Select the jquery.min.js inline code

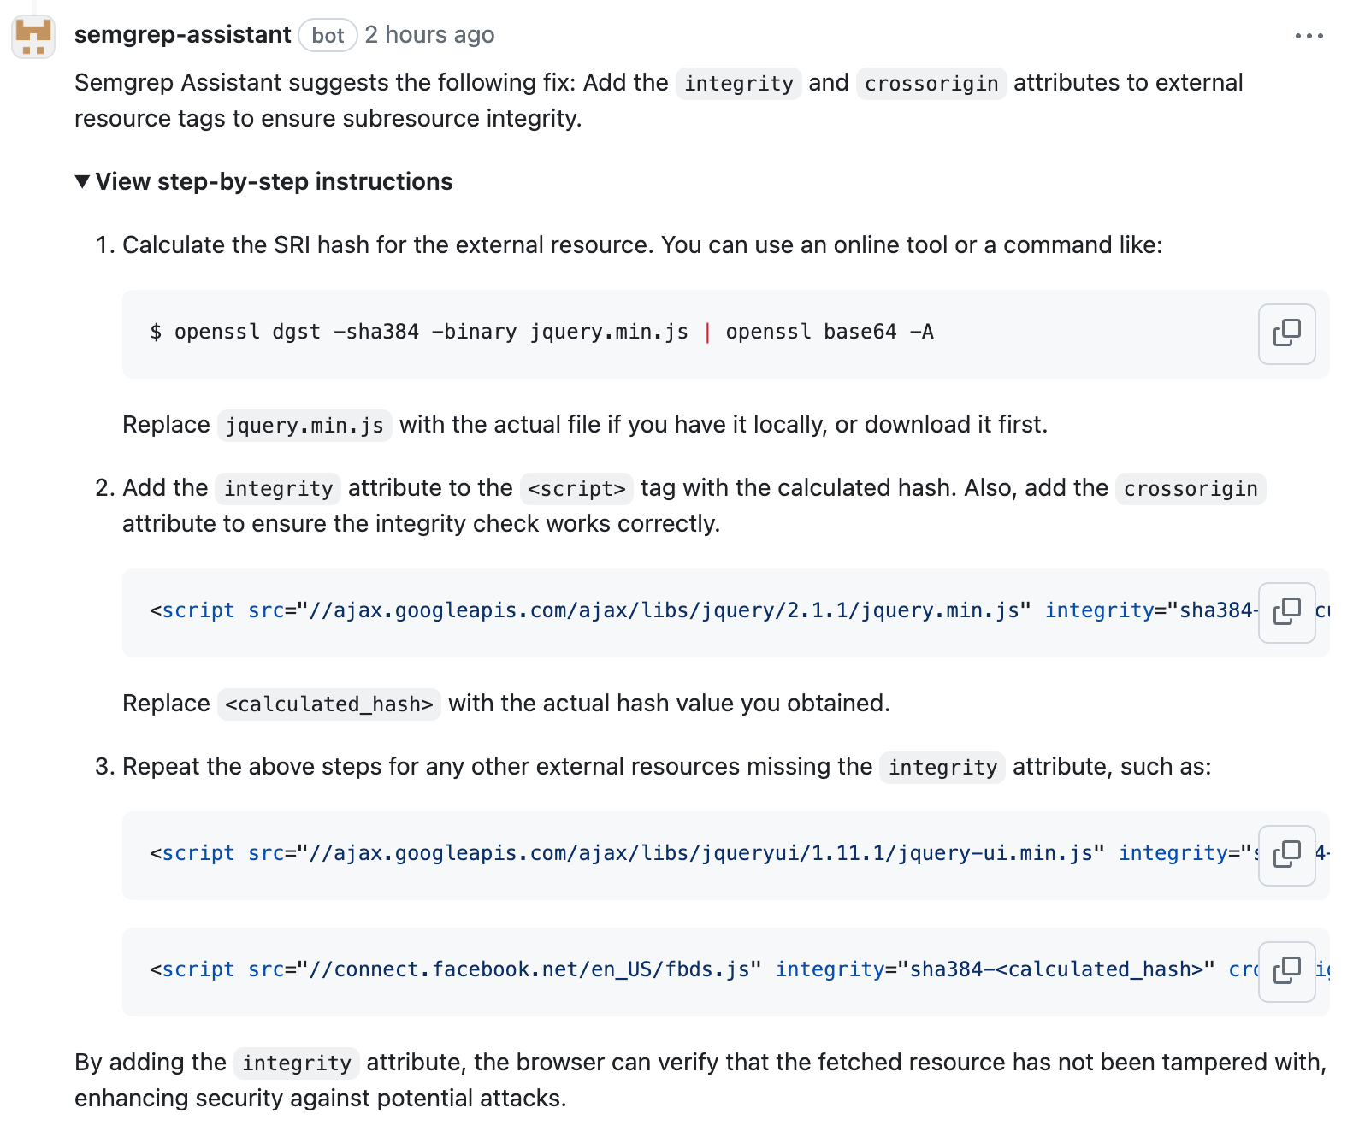point(304,425)
